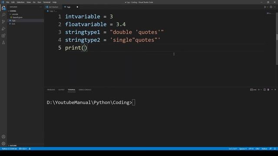Switch to the Debug Console tab
Screen dimensions: 278x156
tap(85, 90)
